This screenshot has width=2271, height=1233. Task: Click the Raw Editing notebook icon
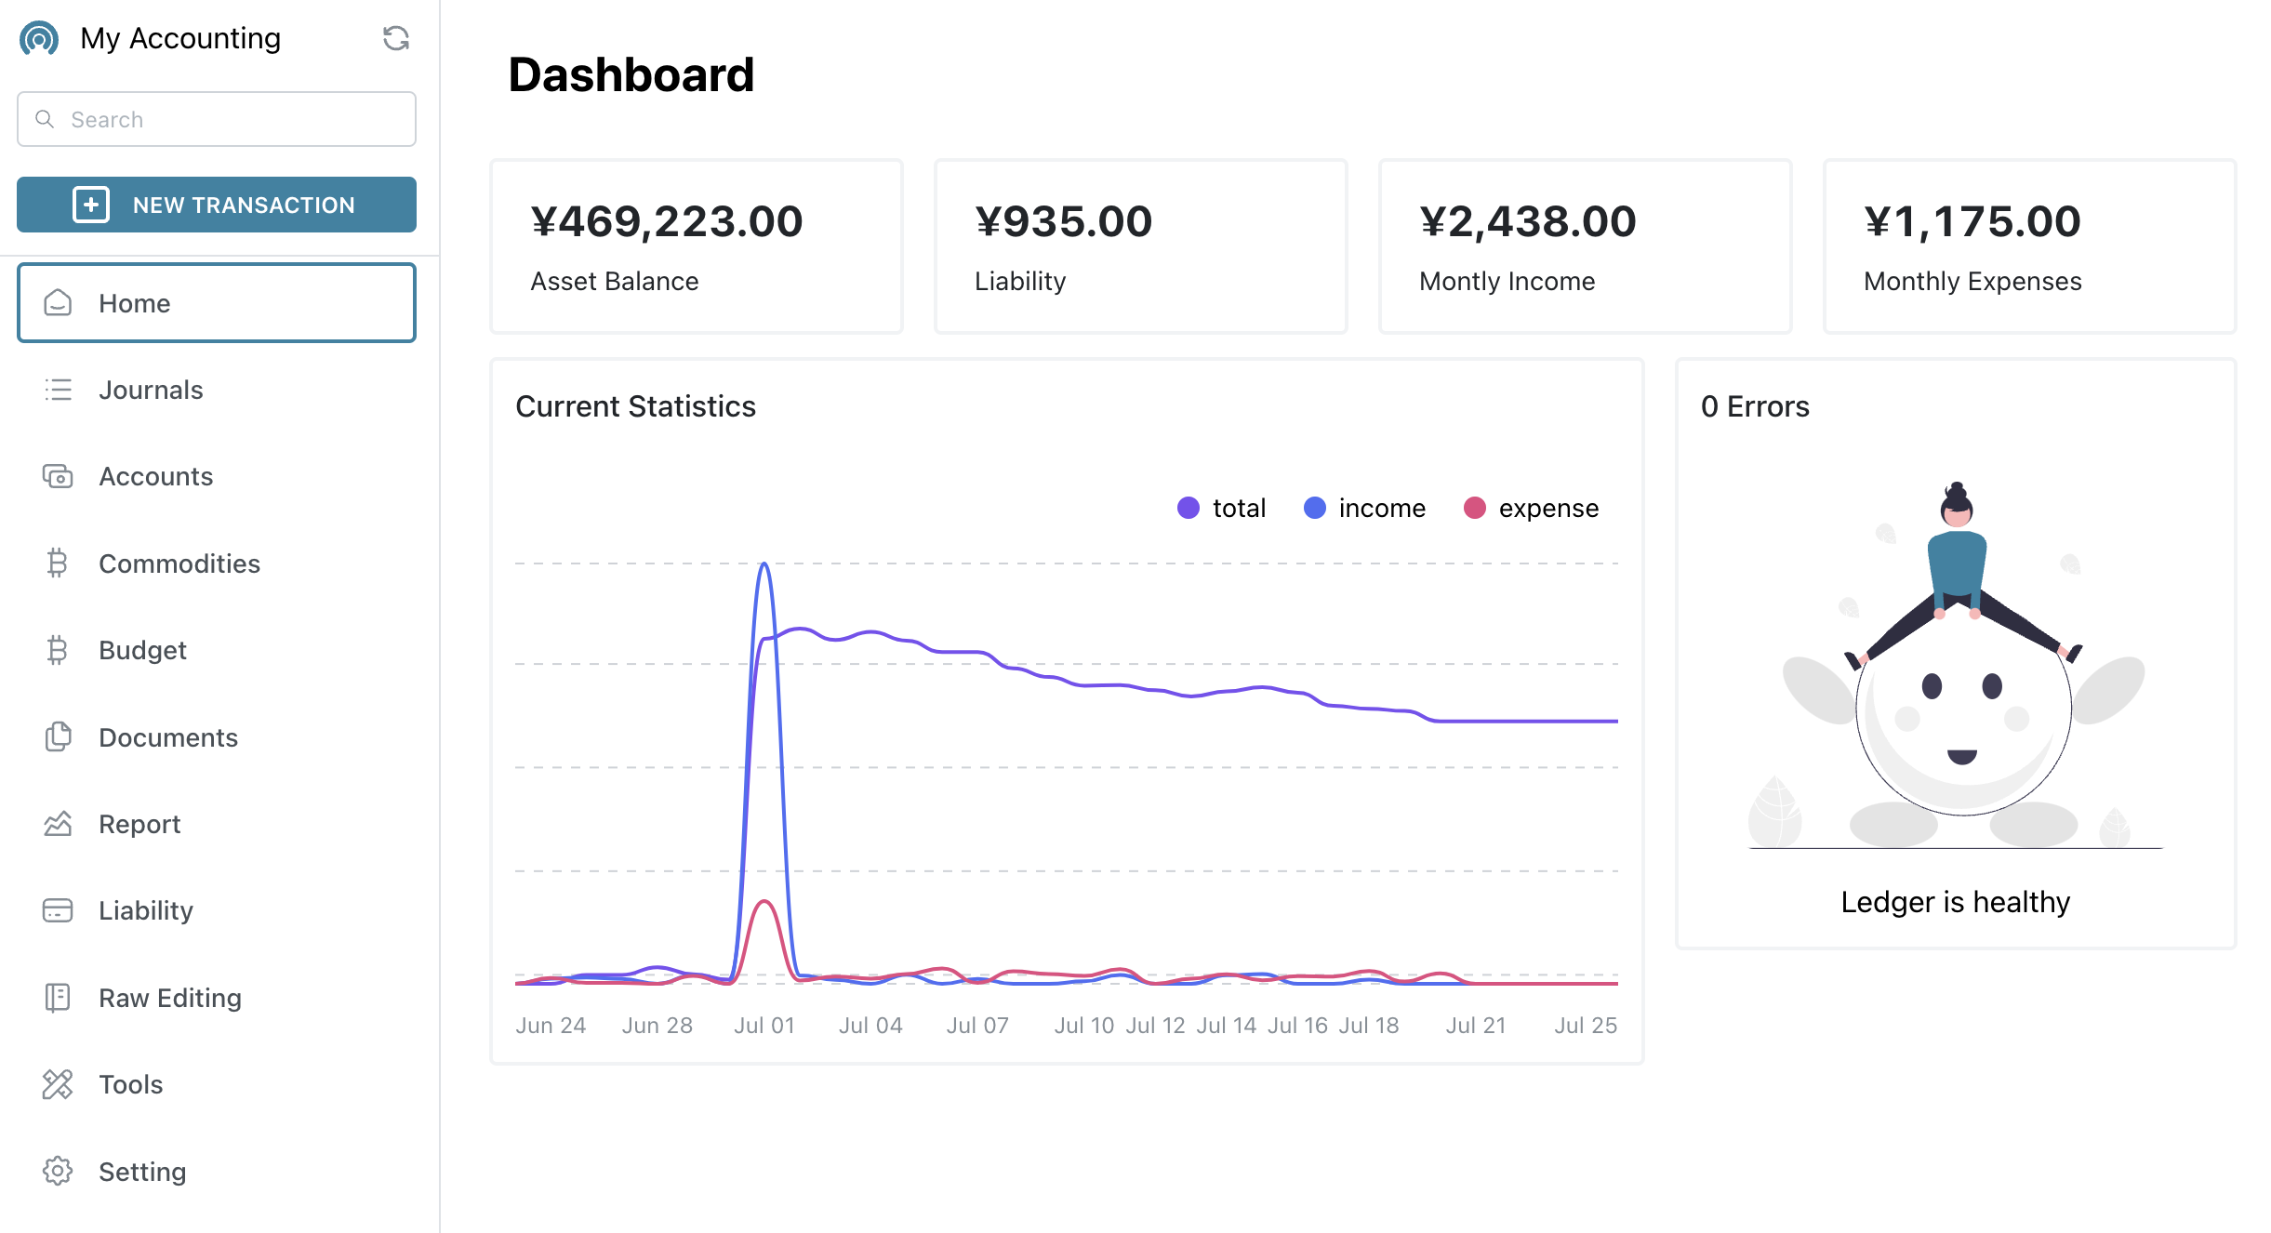tap(58, 998)
